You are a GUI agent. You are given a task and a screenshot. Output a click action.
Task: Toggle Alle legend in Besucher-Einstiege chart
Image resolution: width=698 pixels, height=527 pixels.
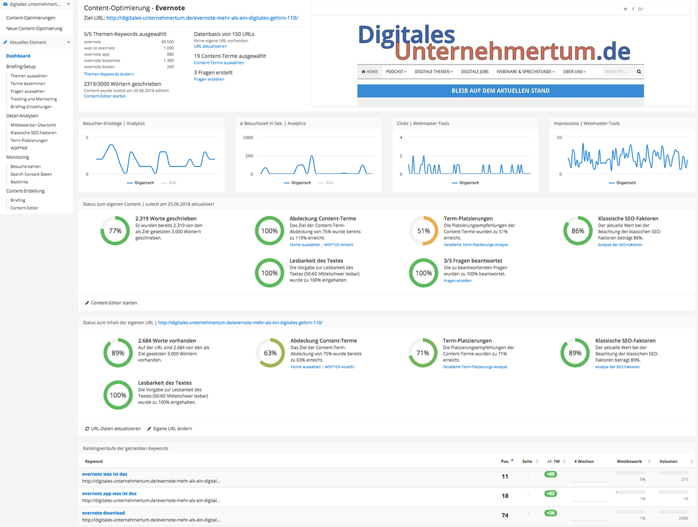click(x=168, y=183)
